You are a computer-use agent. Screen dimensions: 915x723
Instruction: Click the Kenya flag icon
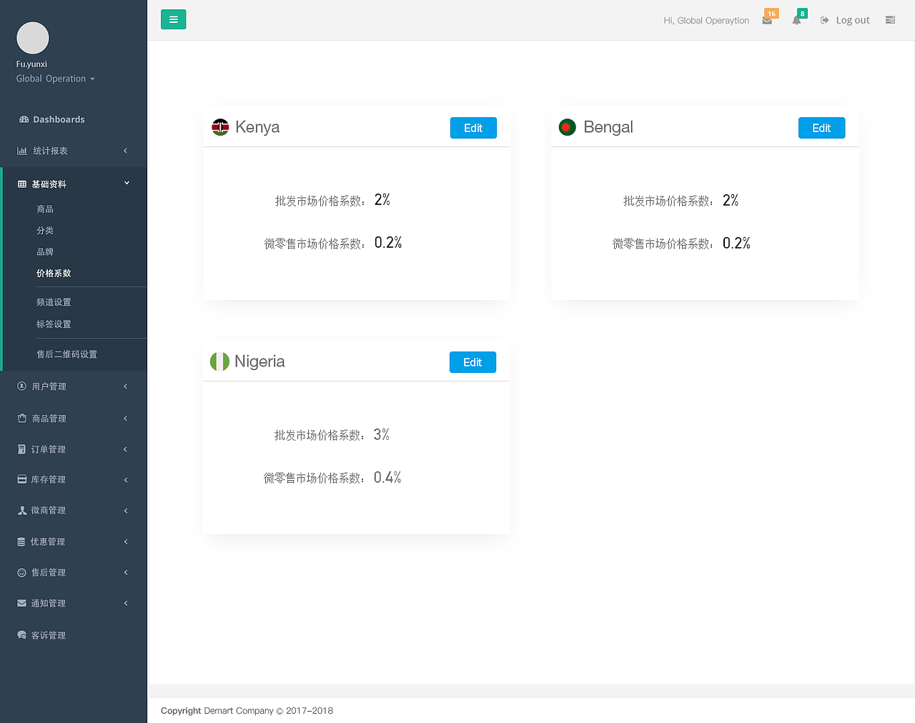pos(220,127)
